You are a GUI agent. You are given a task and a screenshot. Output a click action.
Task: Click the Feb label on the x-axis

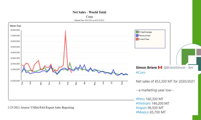(x=68, y=83)
